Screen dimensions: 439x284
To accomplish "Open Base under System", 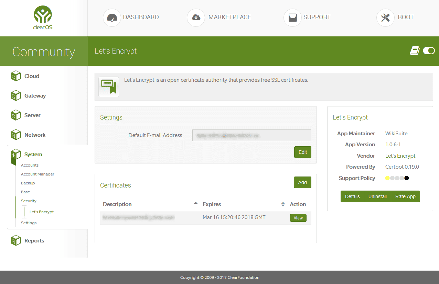I will point(25,192).
